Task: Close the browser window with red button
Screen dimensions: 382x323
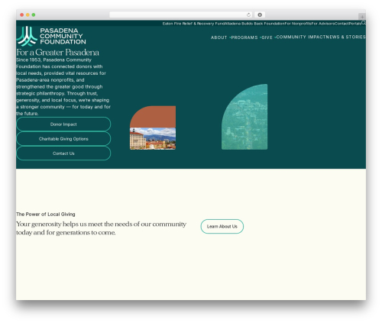Action: click(x=22, y=15)
